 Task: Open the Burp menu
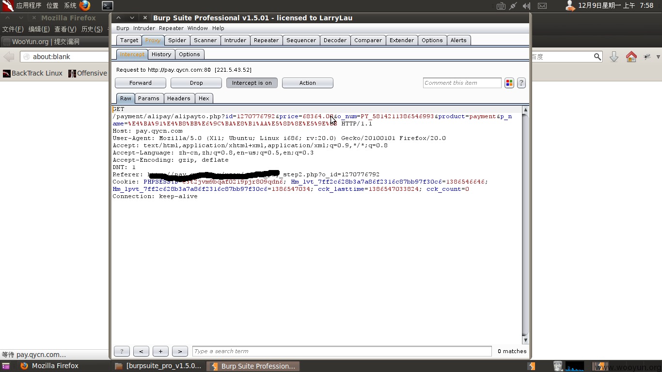tap(123, 28)
